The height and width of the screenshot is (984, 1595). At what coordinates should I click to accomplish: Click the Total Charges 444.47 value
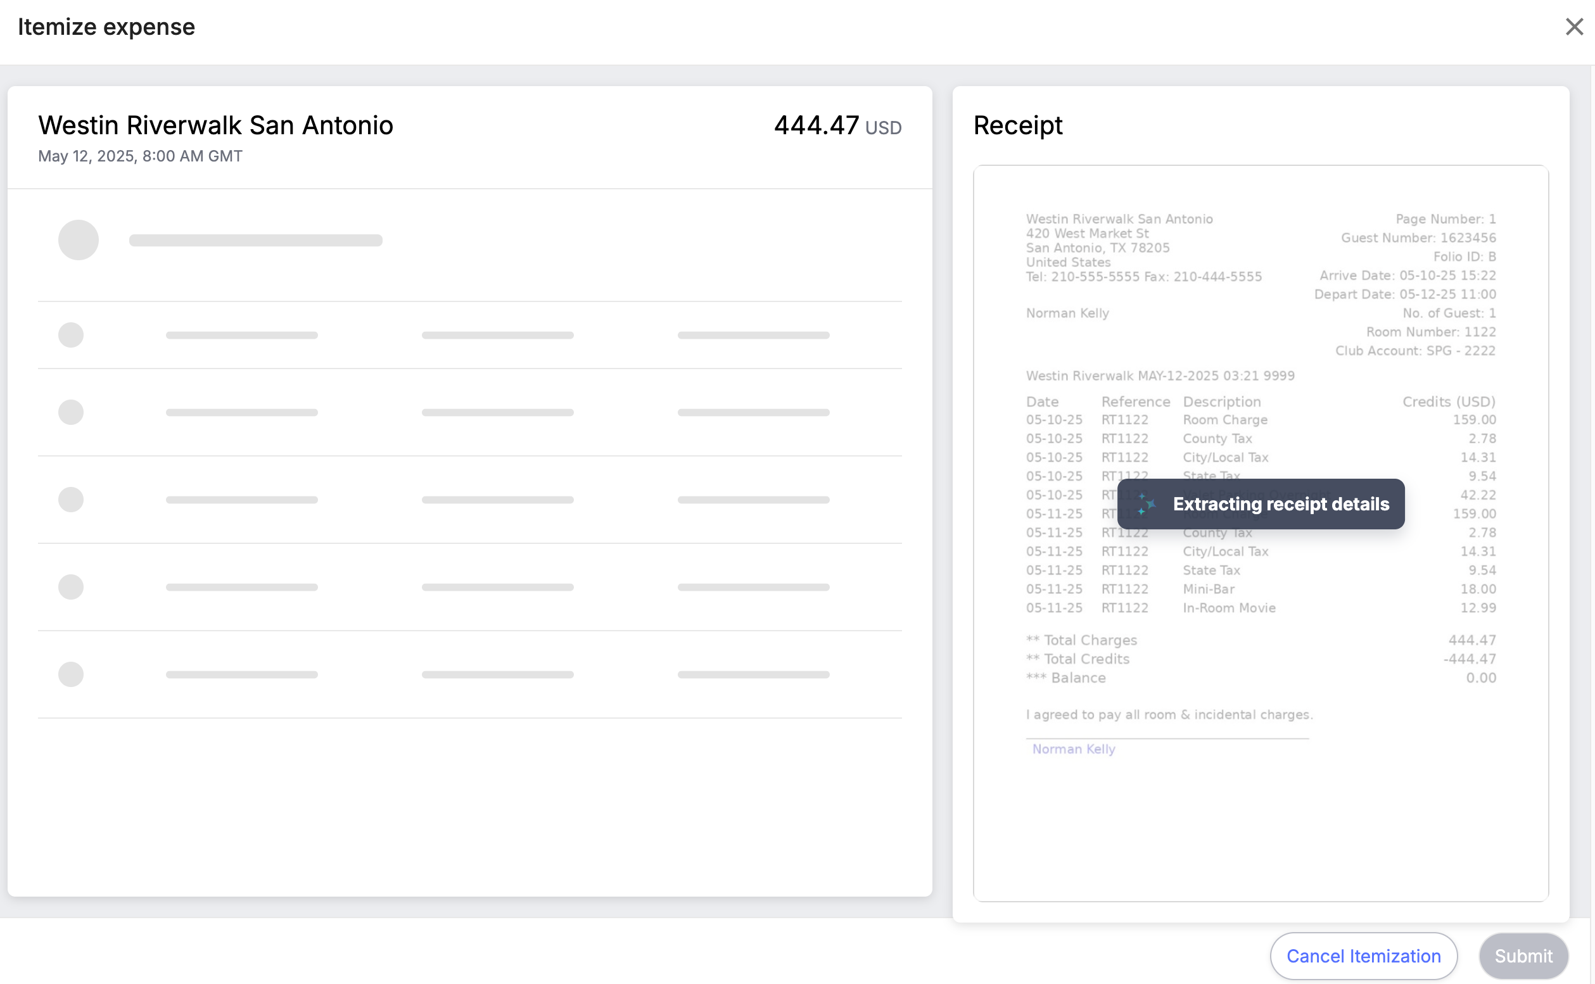1472,640
